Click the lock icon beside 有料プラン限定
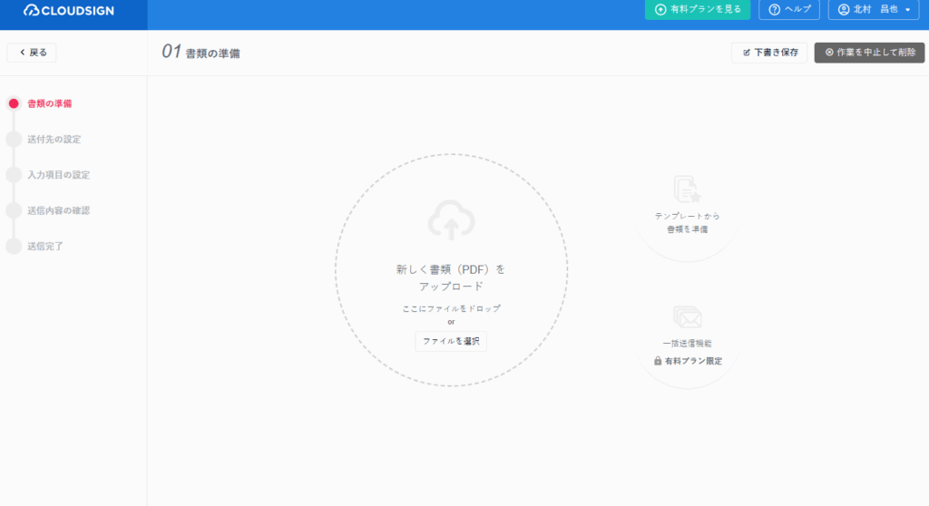The height and width of the screenshot is (506, 929). (x=658, y=361)
